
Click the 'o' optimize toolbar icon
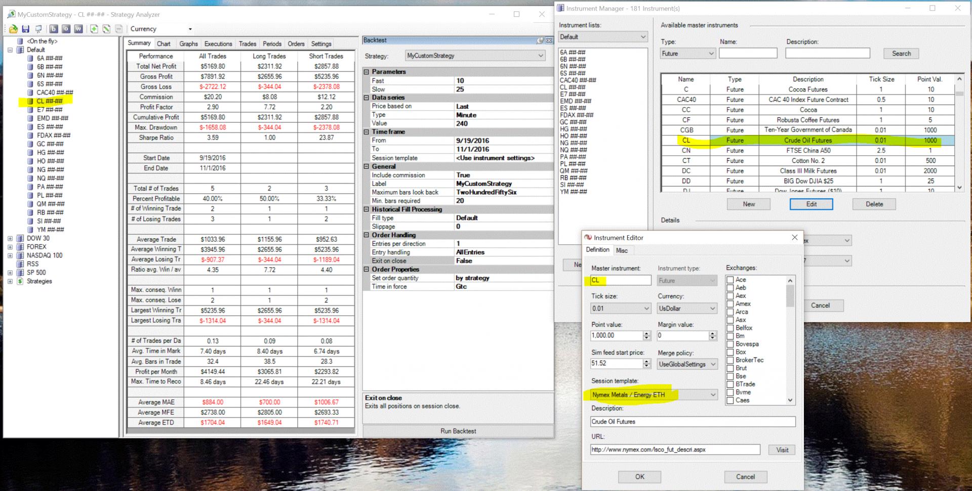[66, 29]
